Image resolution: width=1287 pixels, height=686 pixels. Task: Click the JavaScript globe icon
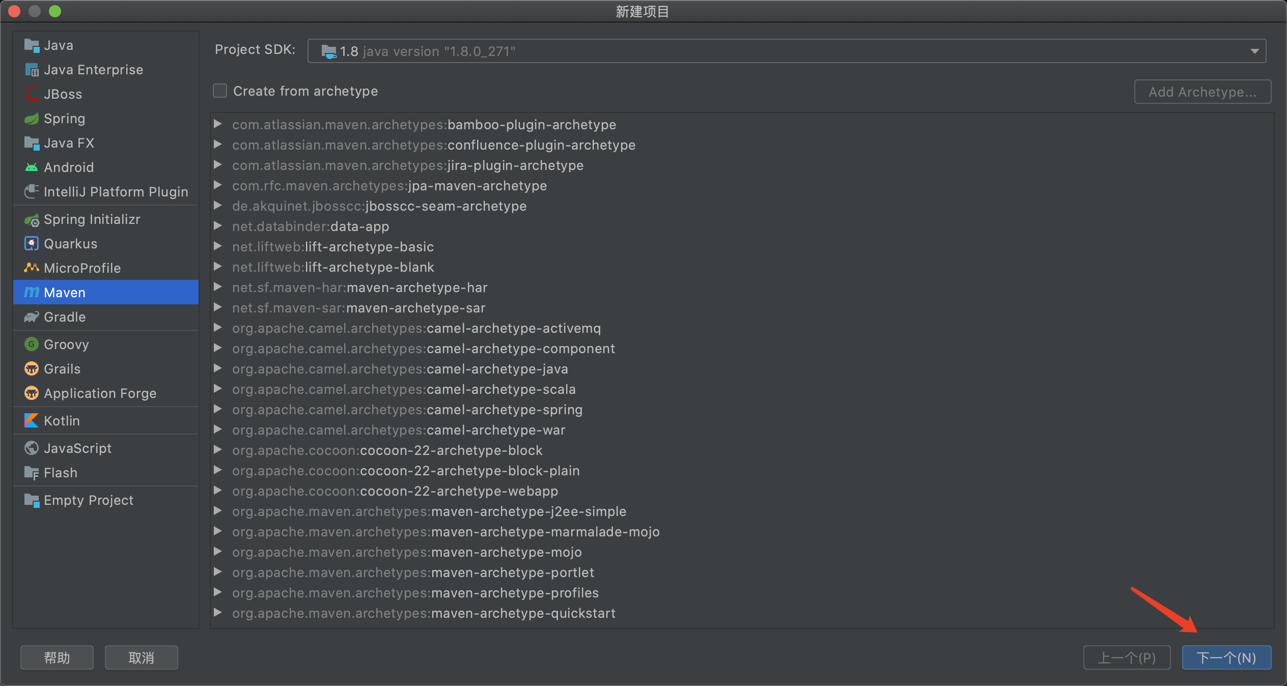coord(32,448)
